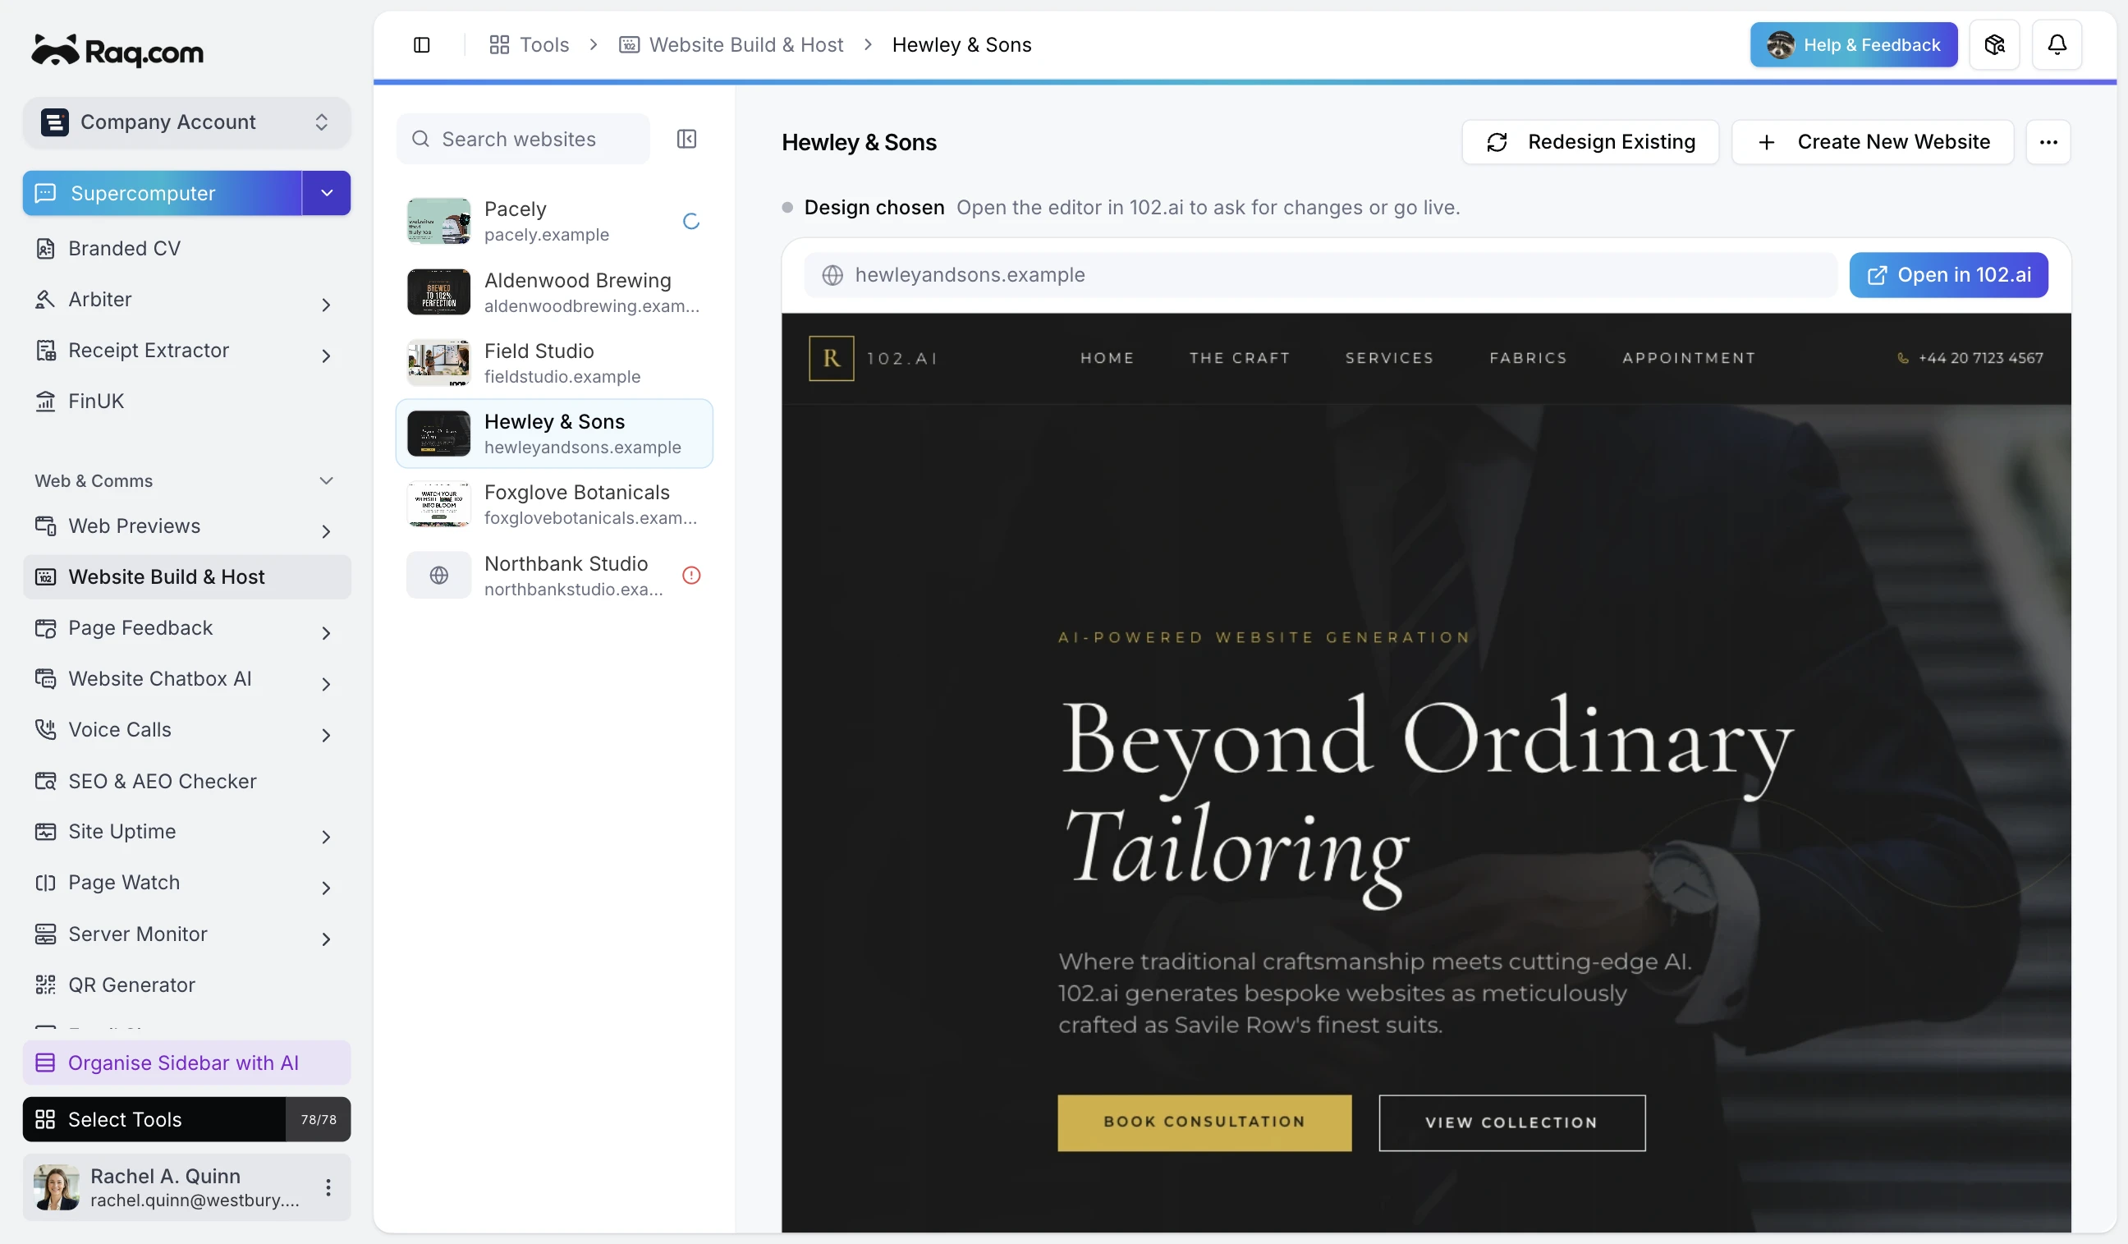Click the Receipt Extractor icon
The image size is (2128, 1244).
(45, 351)
